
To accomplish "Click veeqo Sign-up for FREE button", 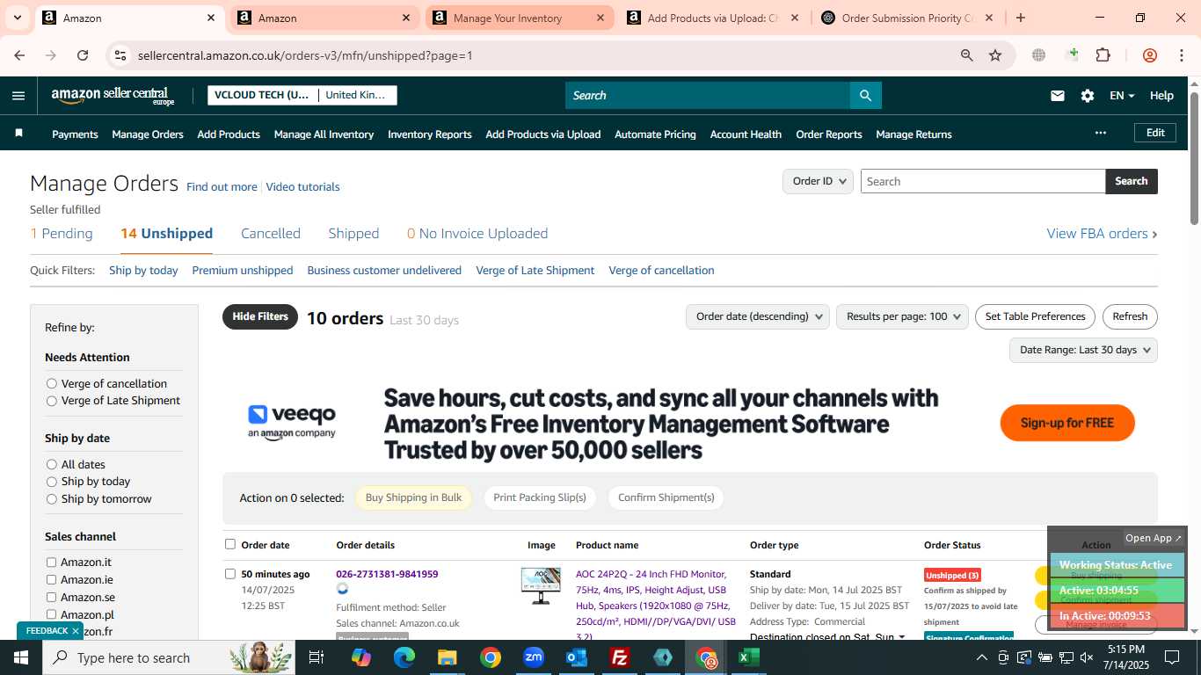I will click(1067, 423).
